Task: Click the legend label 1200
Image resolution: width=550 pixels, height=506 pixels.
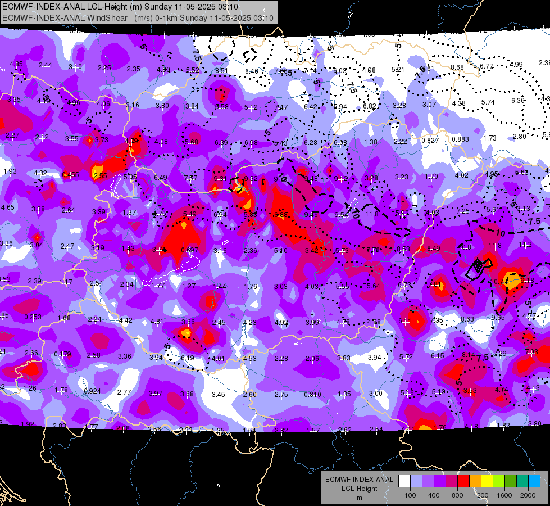Action: [480, 495]
